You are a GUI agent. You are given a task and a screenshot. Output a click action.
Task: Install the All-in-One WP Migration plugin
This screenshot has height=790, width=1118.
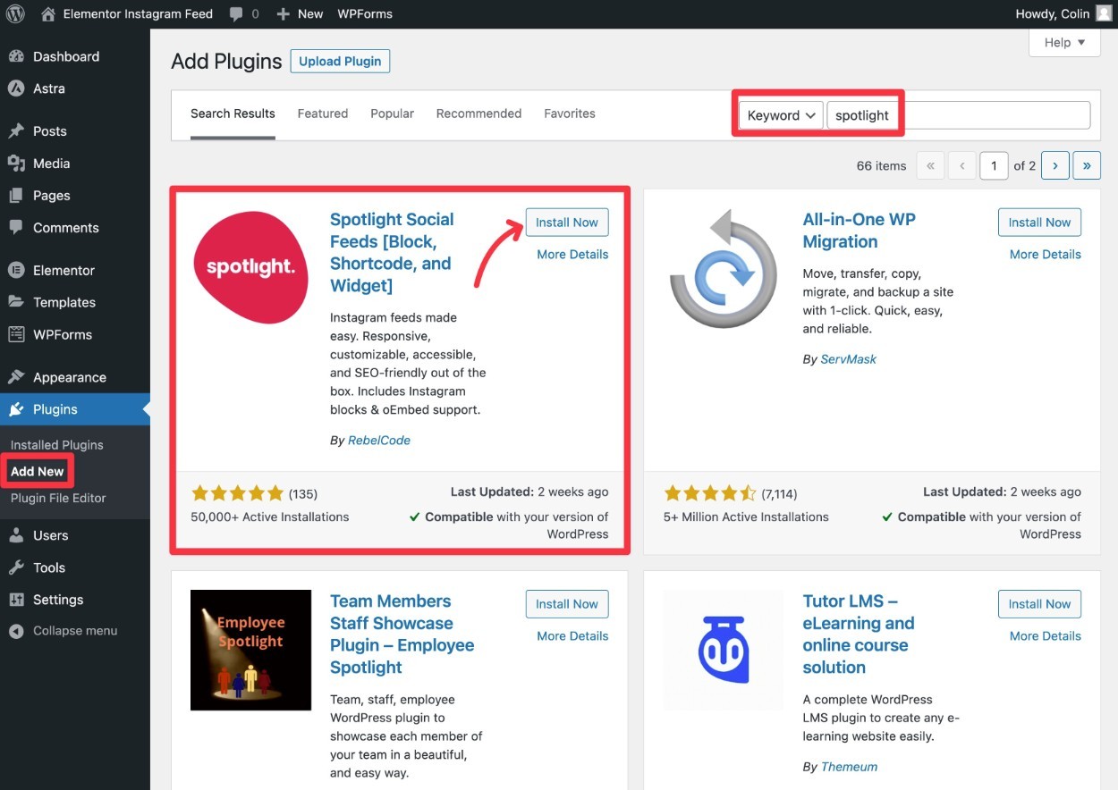point(1039,223)
